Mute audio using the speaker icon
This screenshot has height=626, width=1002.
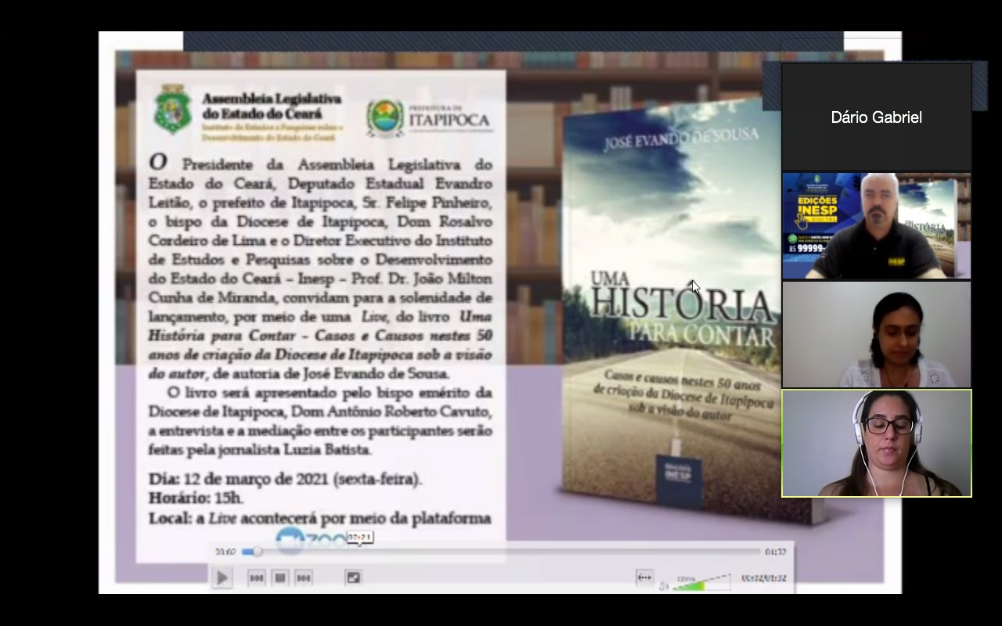coord(663,585)
